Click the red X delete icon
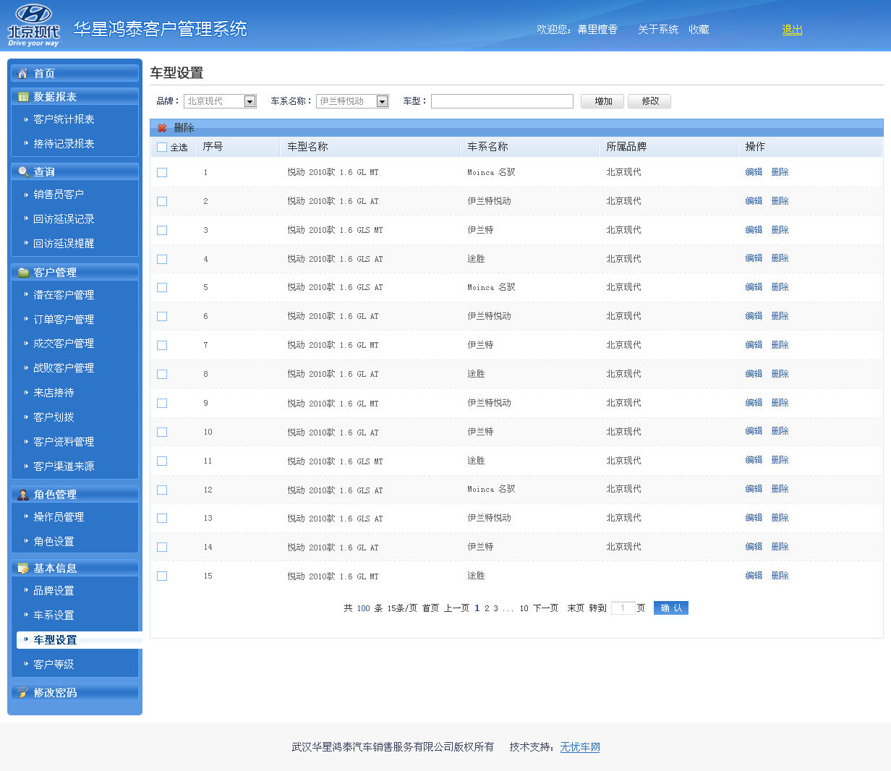891x771 pixels. pos(162,128)
